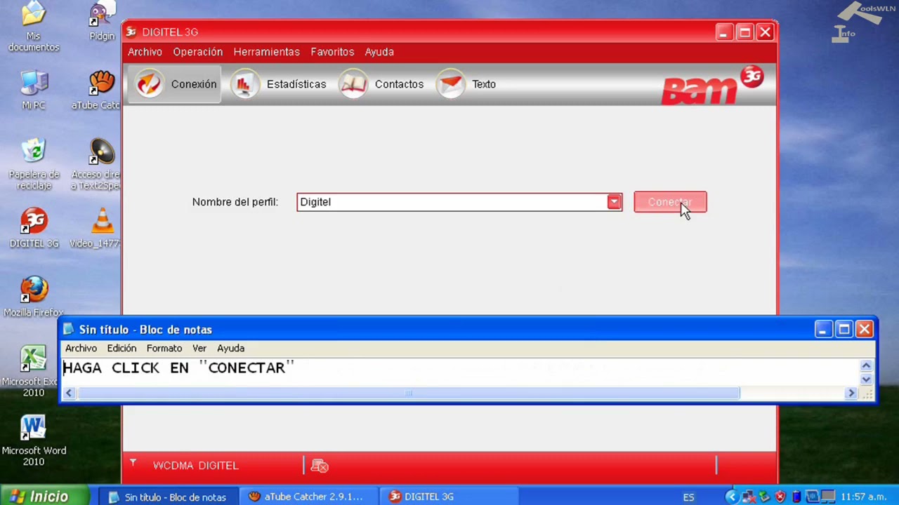The height and width of the screenshot is (505, 899).
Task: Minimize the DIGITEL 3G window
Action: pos(724,32)
